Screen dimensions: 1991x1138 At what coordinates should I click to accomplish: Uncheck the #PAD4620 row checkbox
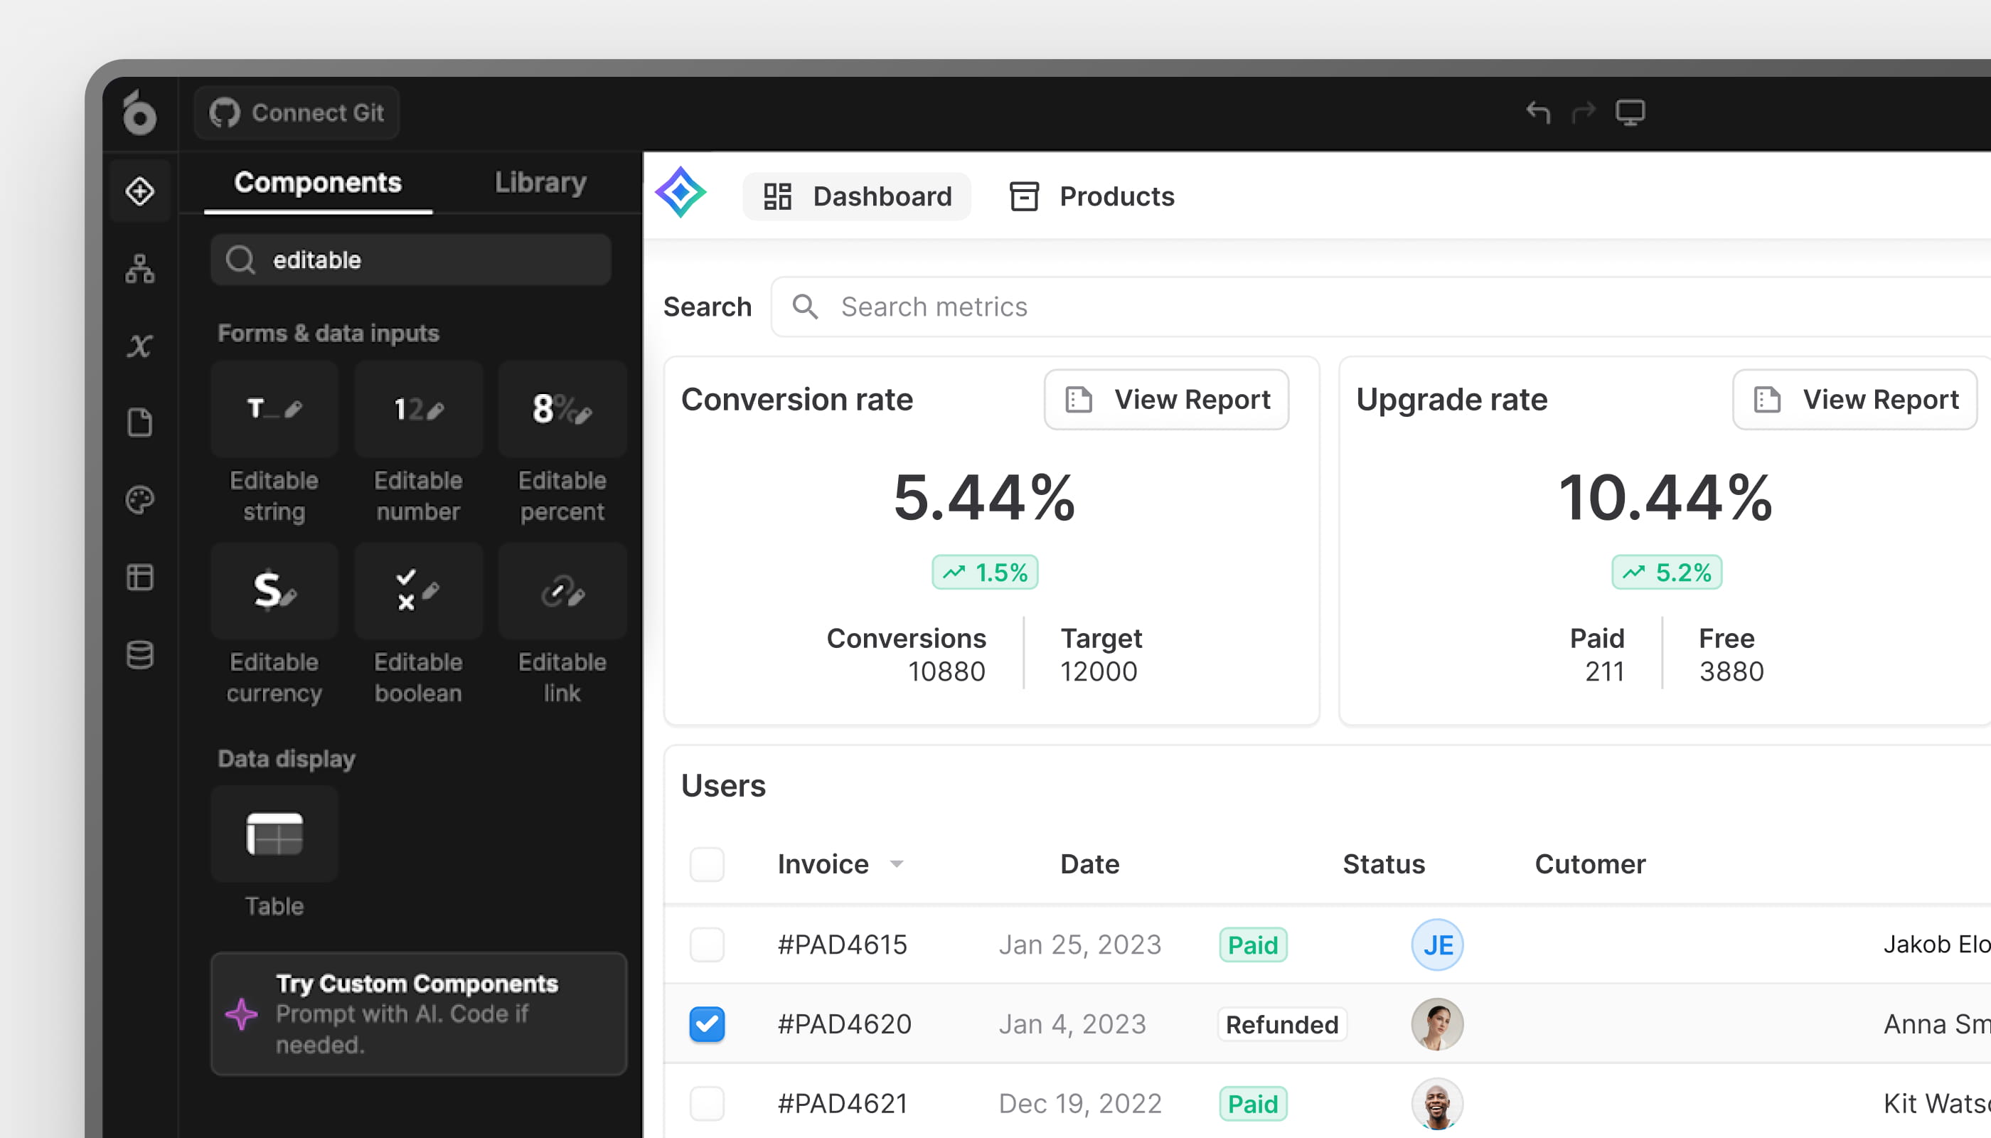[x=706, y=1024]
